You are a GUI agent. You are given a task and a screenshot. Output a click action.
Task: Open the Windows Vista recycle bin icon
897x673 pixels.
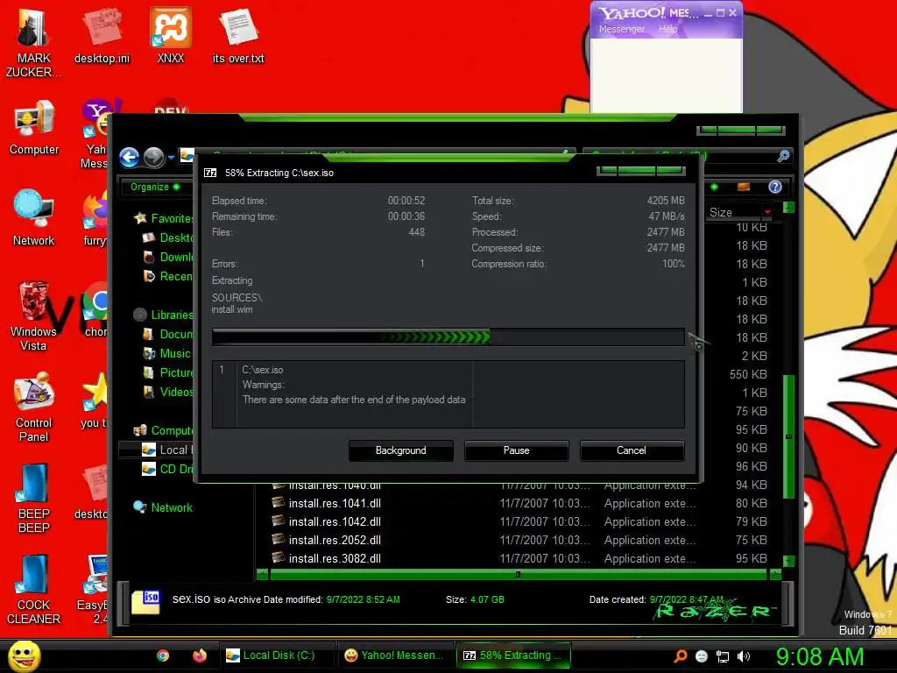click(x=33, y=315)
